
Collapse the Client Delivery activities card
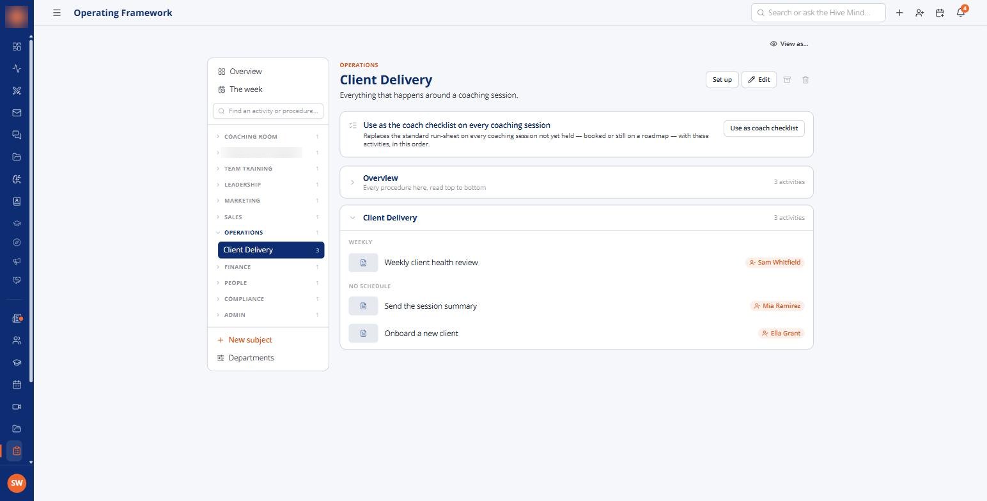(x=577, y=218)
